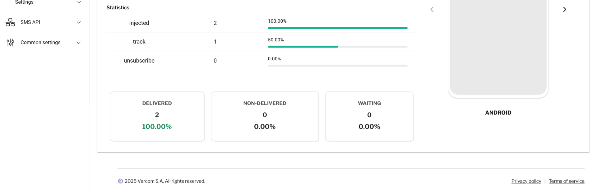This screenshot has height=191, width=597.
Task: Go to previous phone preview arrow
Action: [432, 10]
